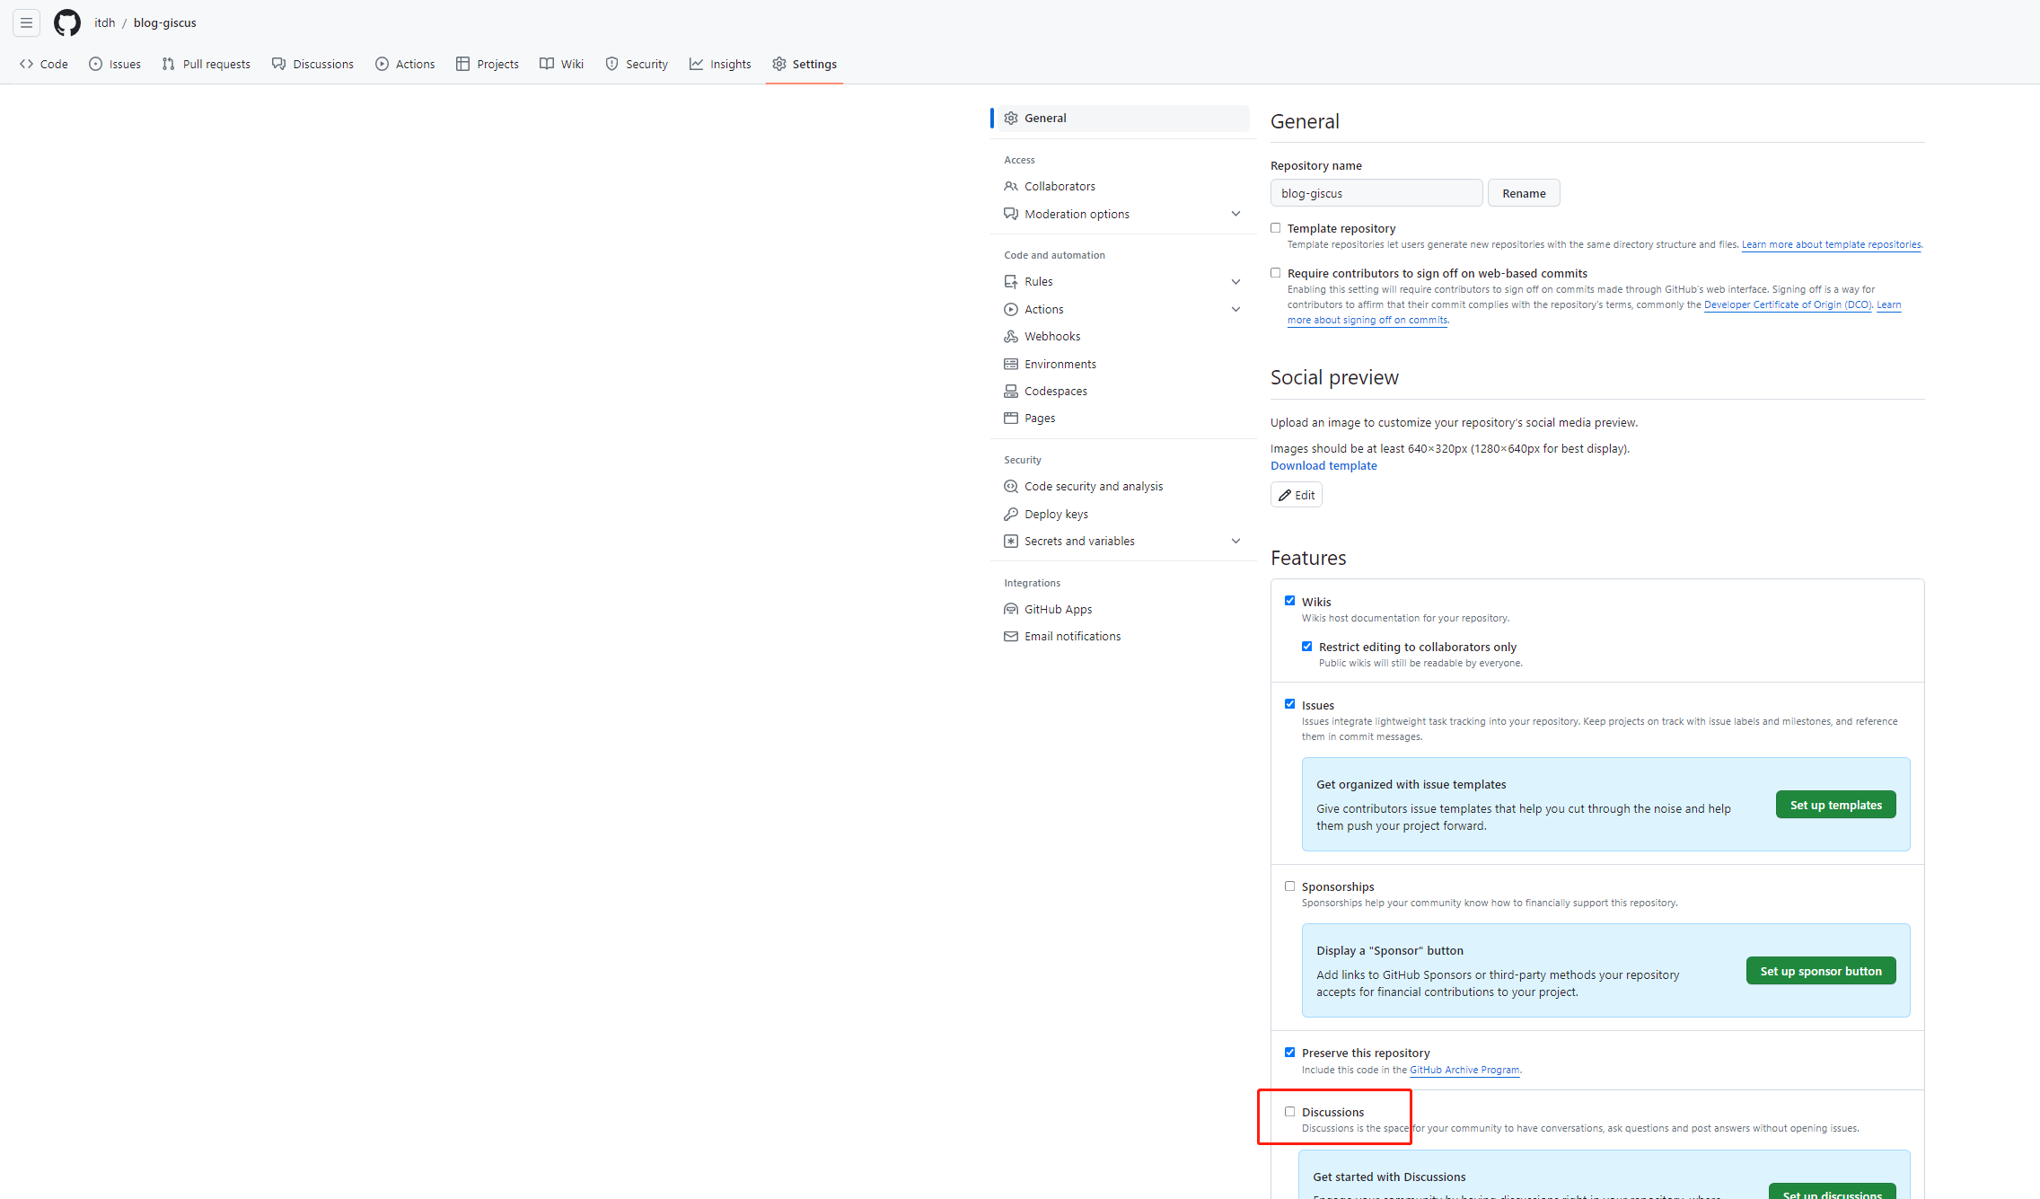
Task: Click the Actions tab play icon
Action: click(x=382, y=64)
